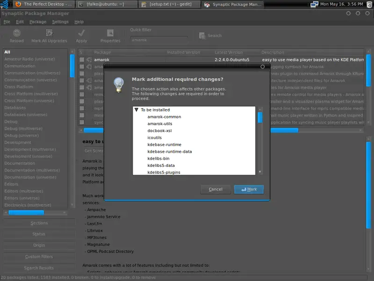
Task: Toggle checkbox for 'interface for mpris compatible' row
Action: click(x=81, y=108)
